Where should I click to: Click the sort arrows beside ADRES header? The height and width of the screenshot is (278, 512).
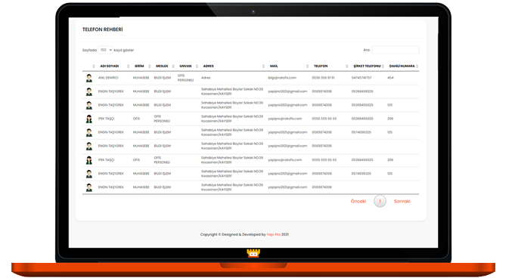coord(263,66)
